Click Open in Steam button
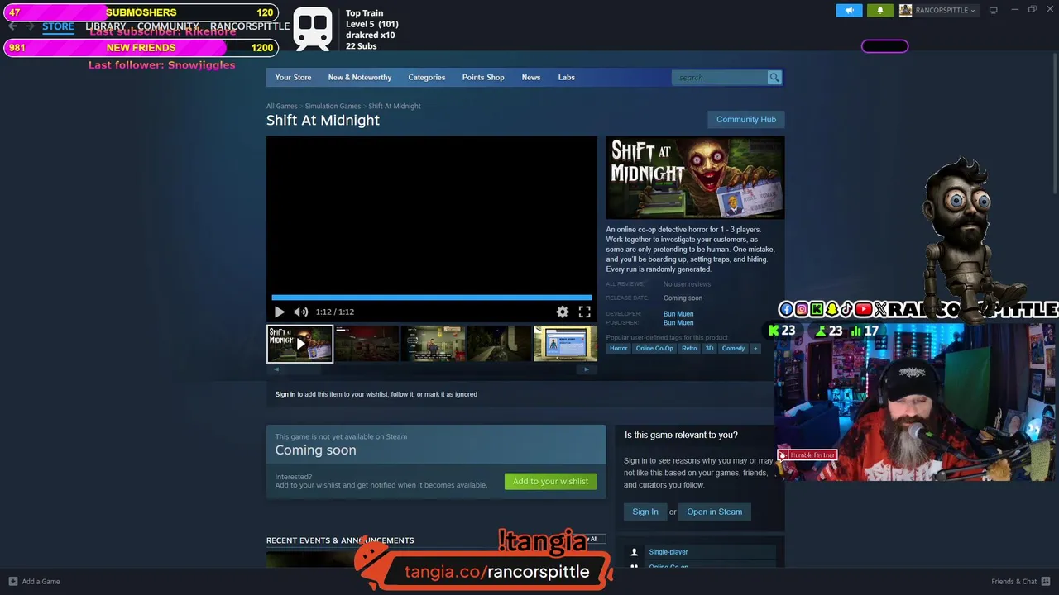The width and height of the screenshot is (1059, 595). click(x=714, y=512)
